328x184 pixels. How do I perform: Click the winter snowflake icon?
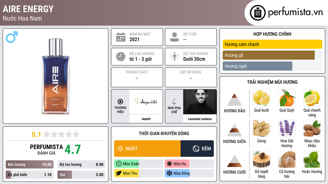pyautogui.click(x=169, y=173)
